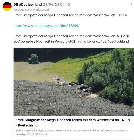Select the #de hashtag in post
The height and width of the screenshot is (140, 134).
coord(103,42)
